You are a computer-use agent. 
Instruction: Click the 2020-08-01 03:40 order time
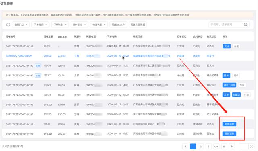[118, 46]
